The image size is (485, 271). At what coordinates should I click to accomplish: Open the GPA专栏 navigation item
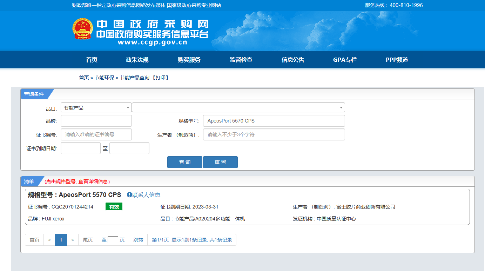[x=345, y=60]
